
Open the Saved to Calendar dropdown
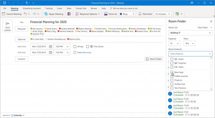click(18, 115)
